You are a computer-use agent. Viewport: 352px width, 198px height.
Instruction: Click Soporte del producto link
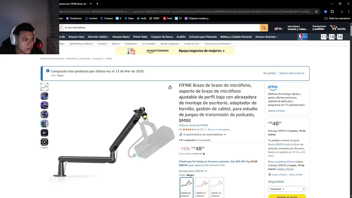(x=292, y=73)
